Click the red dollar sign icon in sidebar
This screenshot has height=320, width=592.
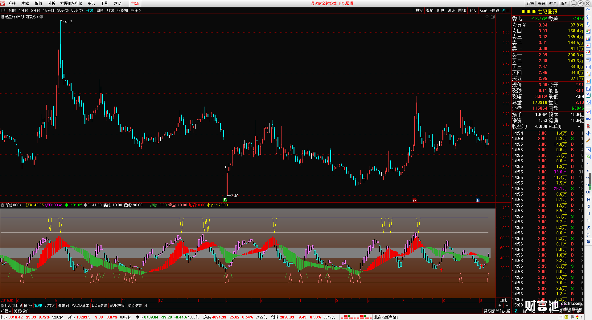tap(588, 126)
